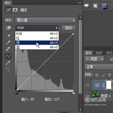Select the purple gradient style thumbnail
Image resolution: width=113 pixels, height=113 pixels.
105,6
